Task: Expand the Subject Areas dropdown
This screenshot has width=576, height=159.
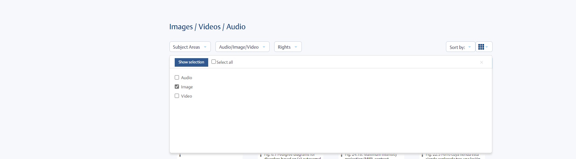Action: tap(190, 47)
